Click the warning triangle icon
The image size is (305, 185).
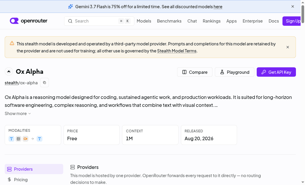click(12, 43)
